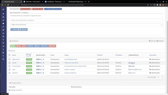Open stats quick action for vscode
The image size is (168, 95).
(x=40, y=63)
